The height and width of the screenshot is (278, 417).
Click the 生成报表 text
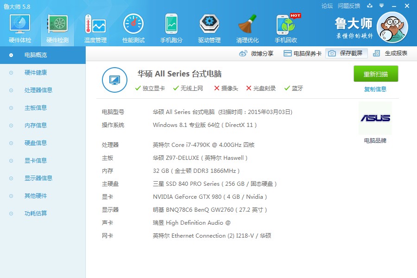click(x=396, y=53)
